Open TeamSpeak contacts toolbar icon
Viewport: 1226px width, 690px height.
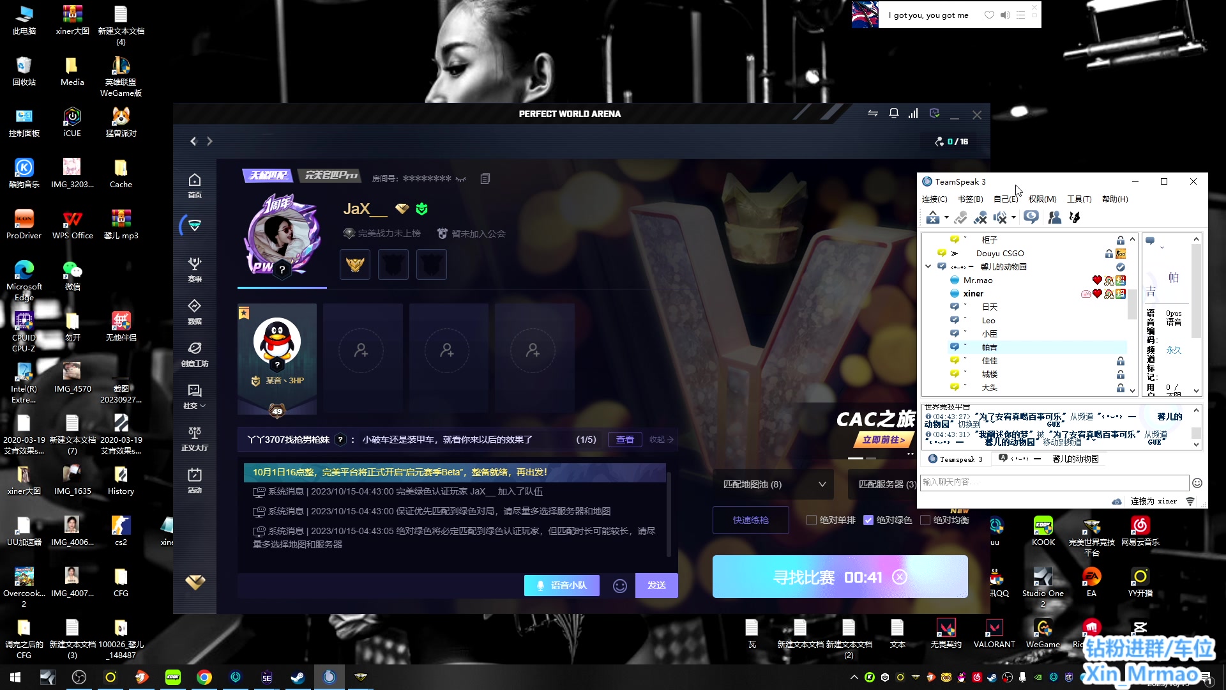click(x=1055, y=218)
